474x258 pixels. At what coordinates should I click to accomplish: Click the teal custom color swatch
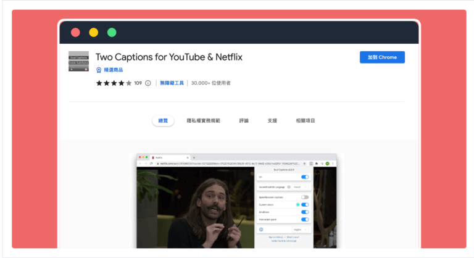click(x=297, y=205)
